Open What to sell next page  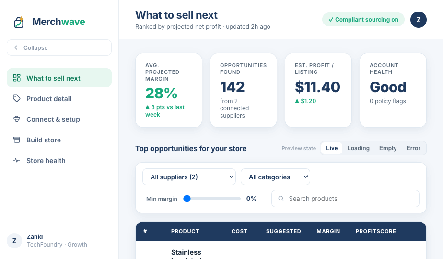point(59,78)
